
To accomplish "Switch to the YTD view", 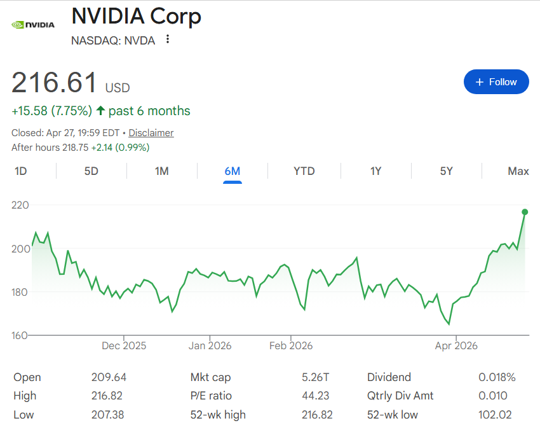I will click(304, 171).
